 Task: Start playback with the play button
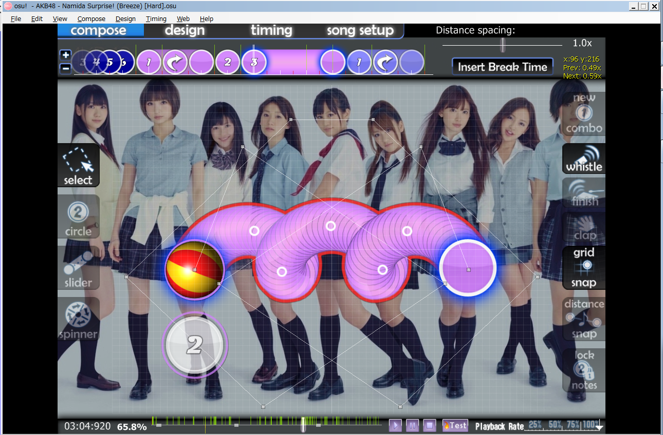point(395,425)
